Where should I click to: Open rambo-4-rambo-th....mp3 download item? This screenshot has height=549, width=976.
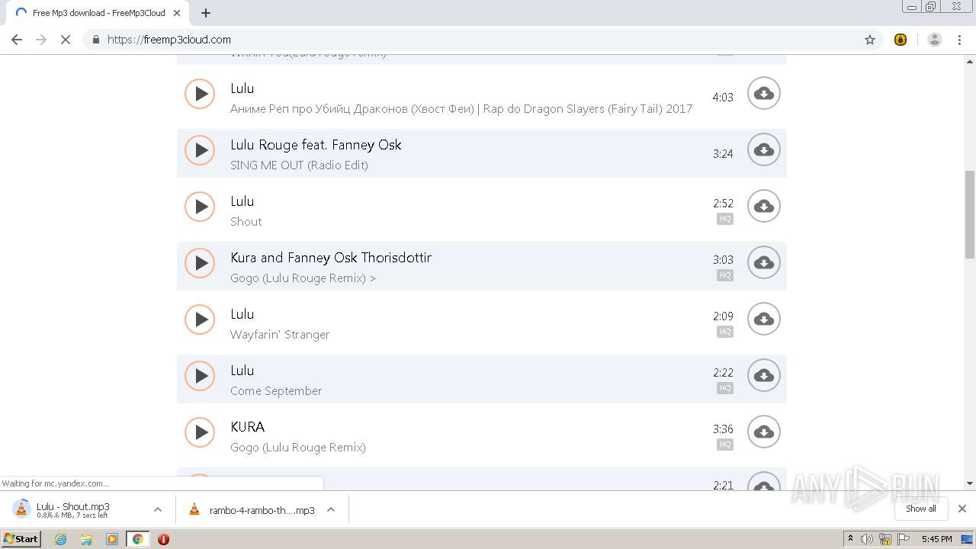click(x=252, y=509)
